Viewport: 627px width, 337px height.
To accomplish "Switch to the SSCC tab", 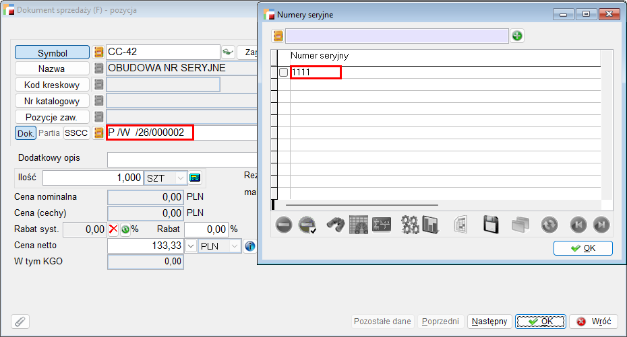I will 76,133.
